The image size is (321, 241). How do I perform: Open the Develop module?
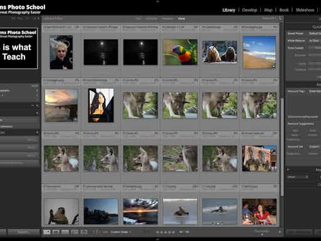click(x=250, y=10)
